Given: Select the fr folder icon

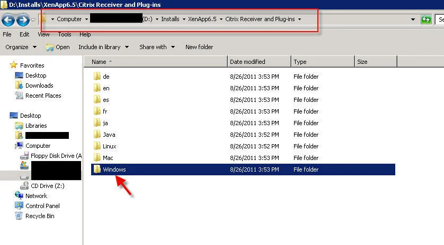Looking at the screenshot, I should pyautogui.click(x=97, y=111).
